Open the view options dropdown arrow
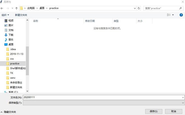185x115 pixels. pos(173,15)
